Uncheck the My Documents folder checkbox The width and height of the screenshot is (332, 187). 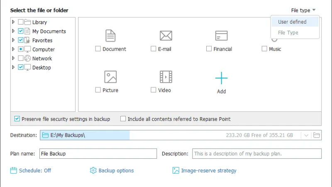click(20, 31)
